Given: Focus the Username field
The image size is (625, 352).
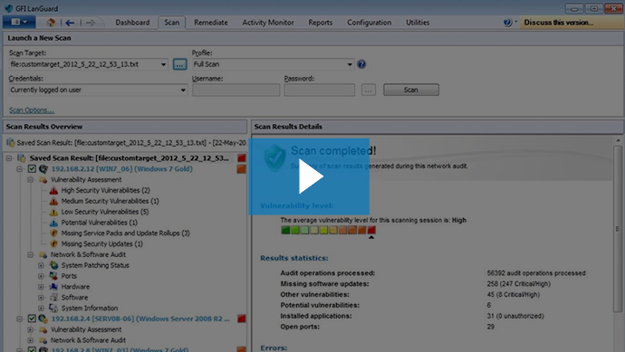Looking at the screenshot, I should point(236,90).
